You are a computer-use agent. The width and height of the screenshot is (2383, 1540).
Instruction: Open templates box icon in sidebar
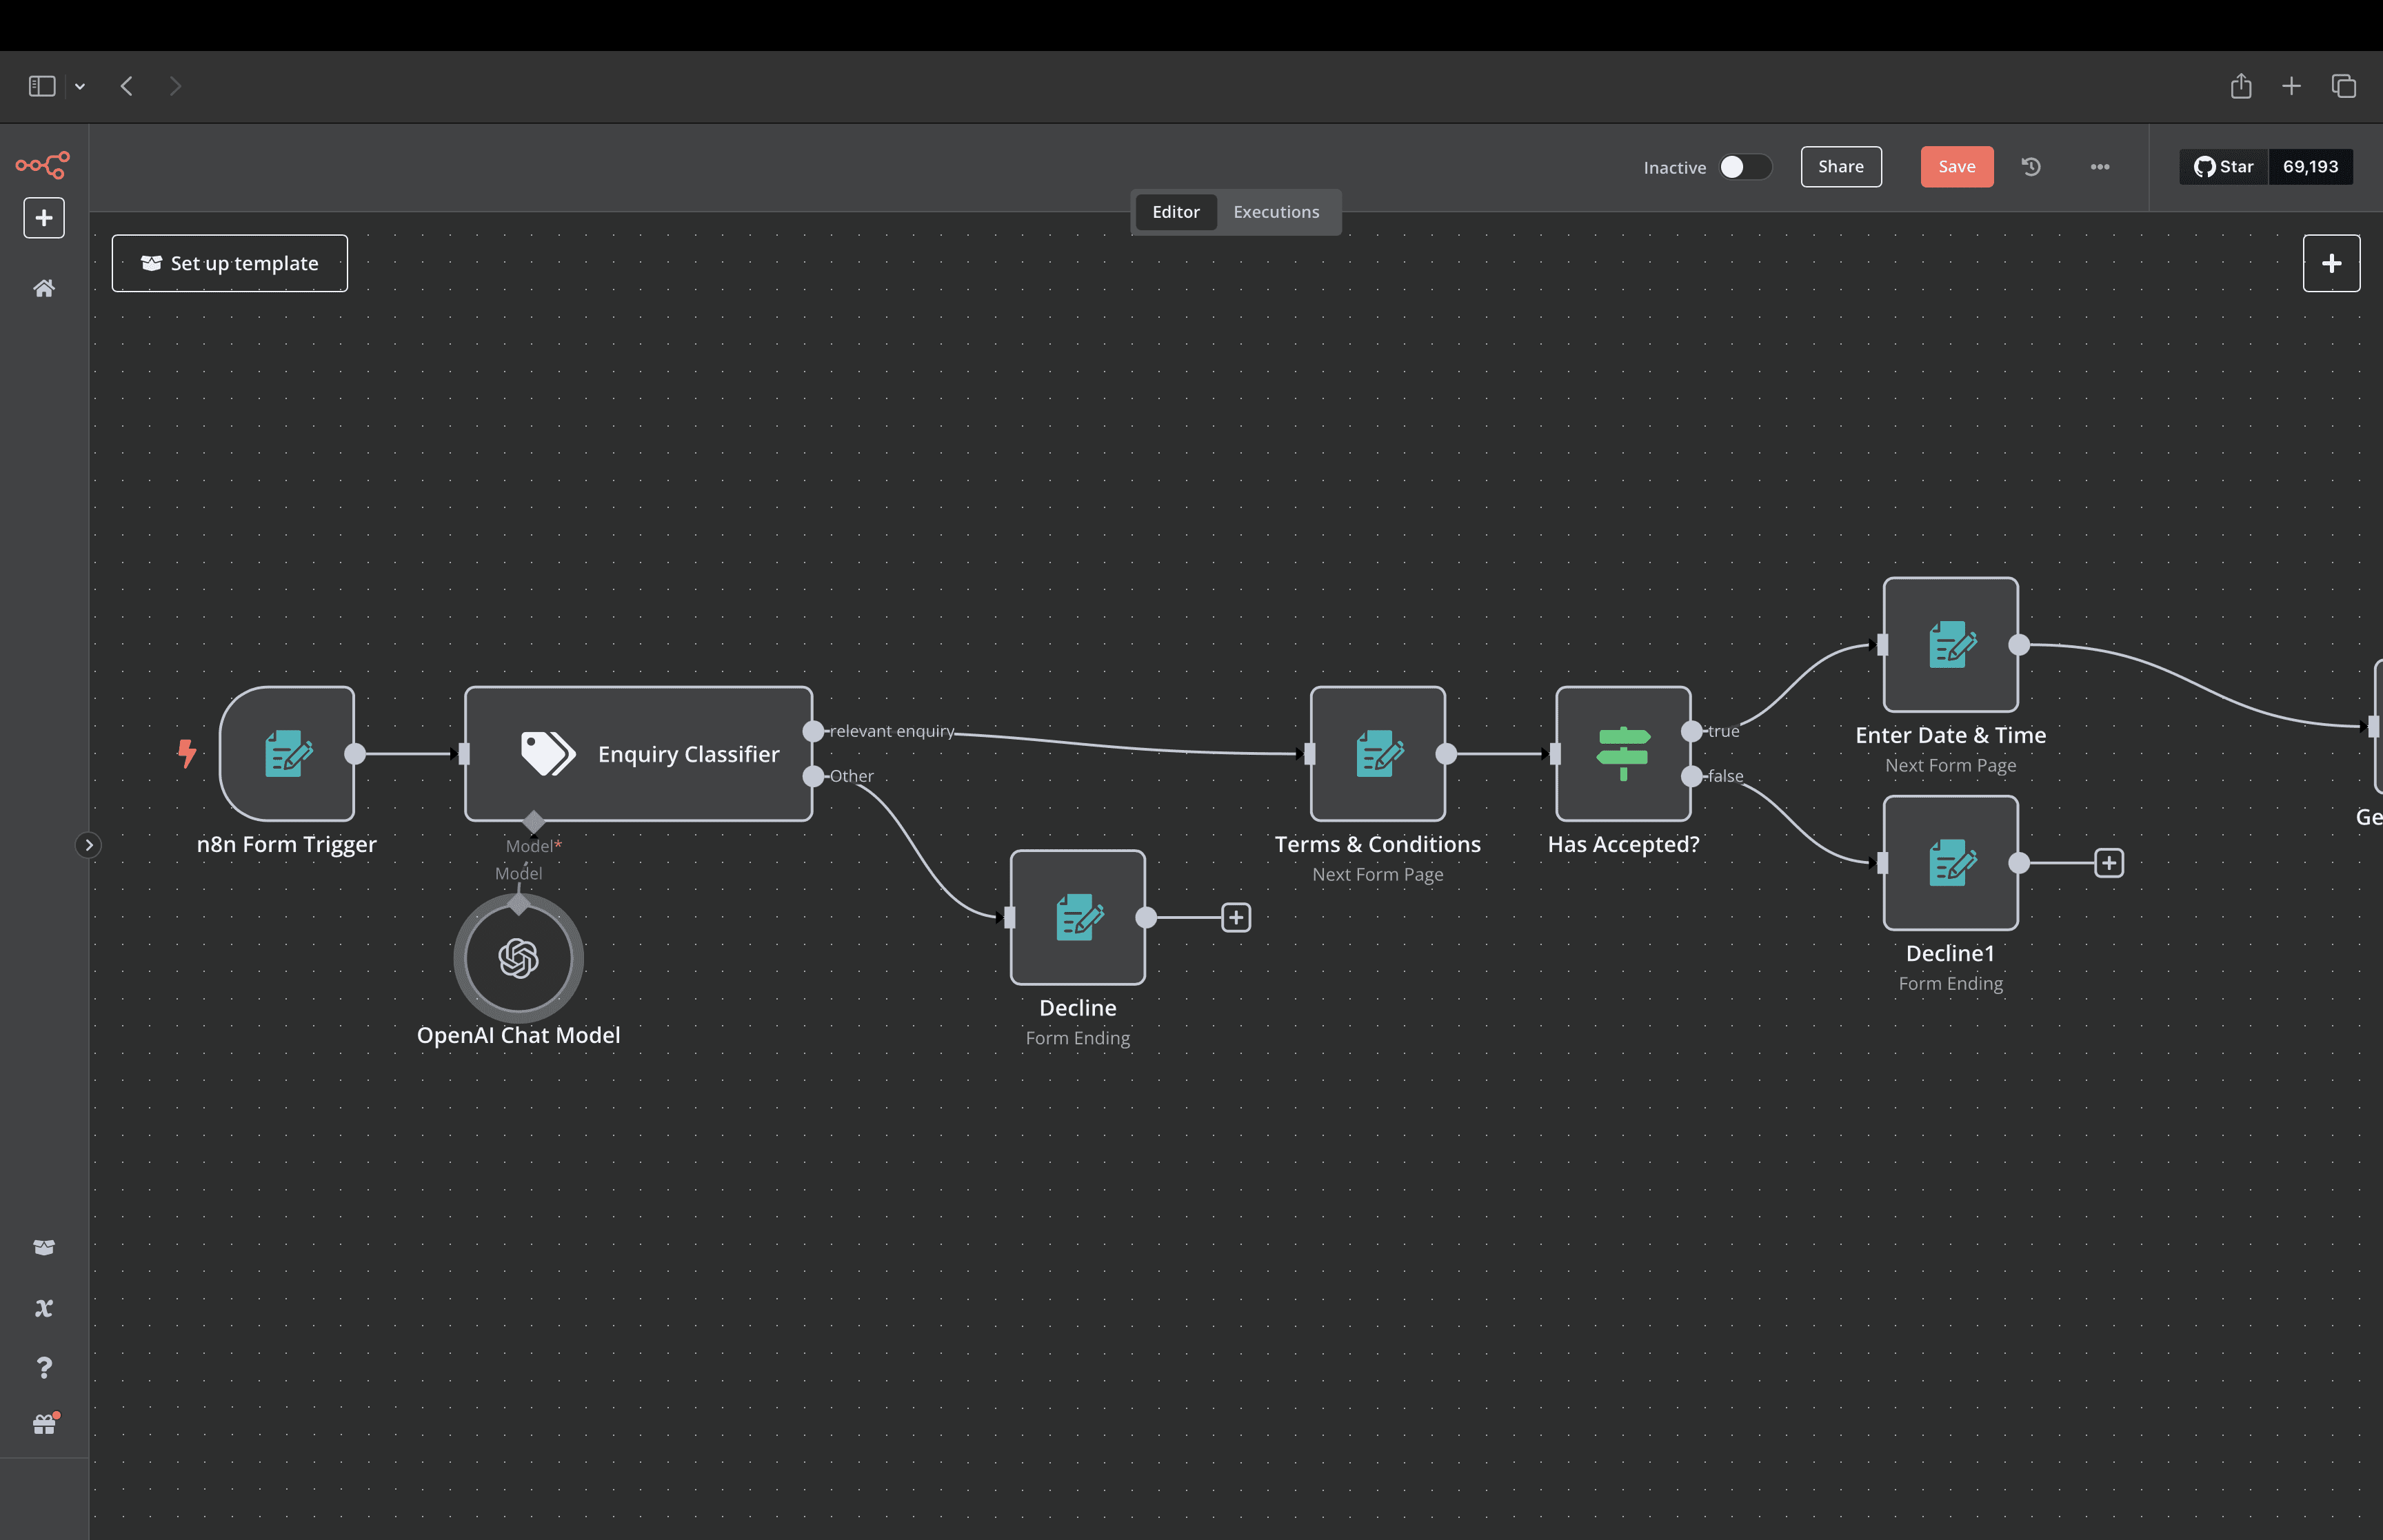[44, 1247]
